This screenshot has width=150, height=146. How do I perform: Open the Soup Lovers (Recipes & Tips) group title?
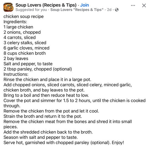pos(46,5)
